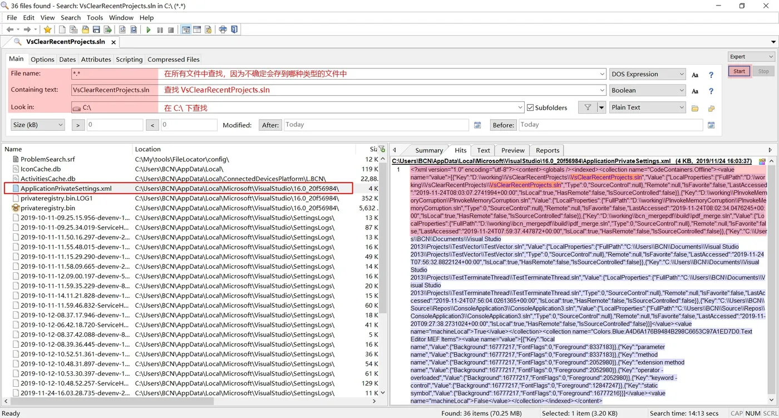The width and height of the screenshot is (779, 418).
Task: Open calendar picker for After date
Action: 477,125
